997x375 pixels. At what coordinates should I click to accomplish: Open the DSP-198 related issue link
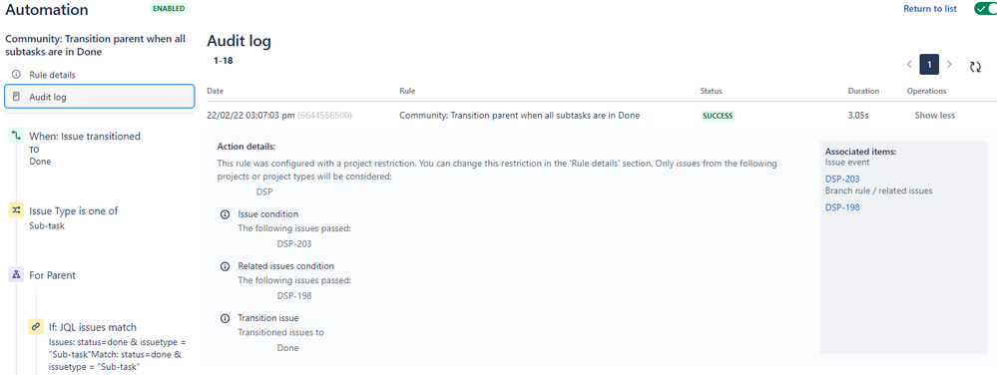point(842,207)
